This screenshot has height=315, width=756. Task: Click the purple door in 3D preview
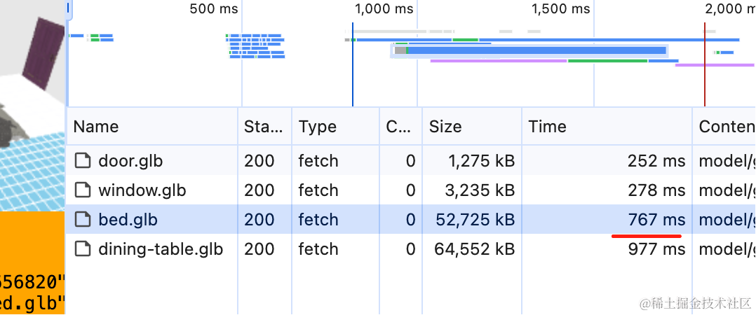(x=43, y=52)
